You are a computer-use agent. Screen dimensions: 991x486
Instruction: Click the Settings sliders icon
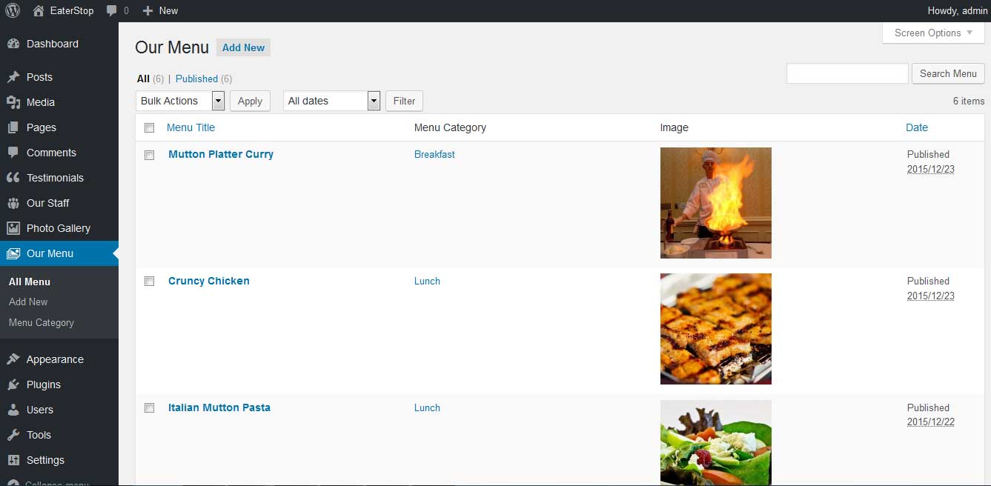pyautogui.click(x=13, y=460)
